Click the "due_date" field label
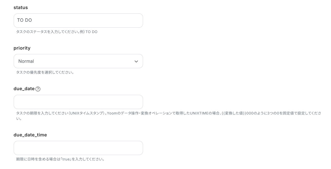 tap(24, 89)
